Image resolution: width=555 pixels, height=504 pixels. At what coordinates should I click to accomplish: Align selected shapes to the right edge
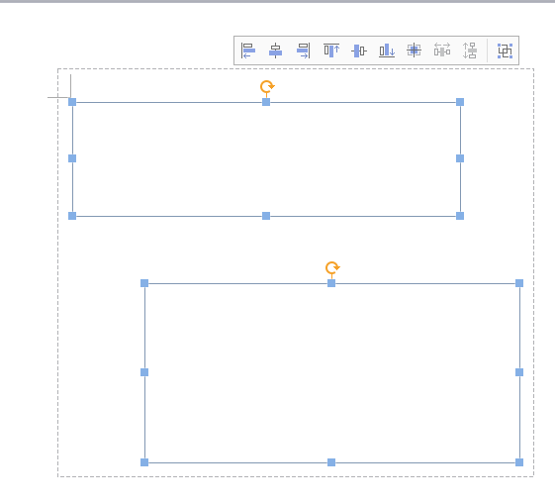[x=304, y=50]
